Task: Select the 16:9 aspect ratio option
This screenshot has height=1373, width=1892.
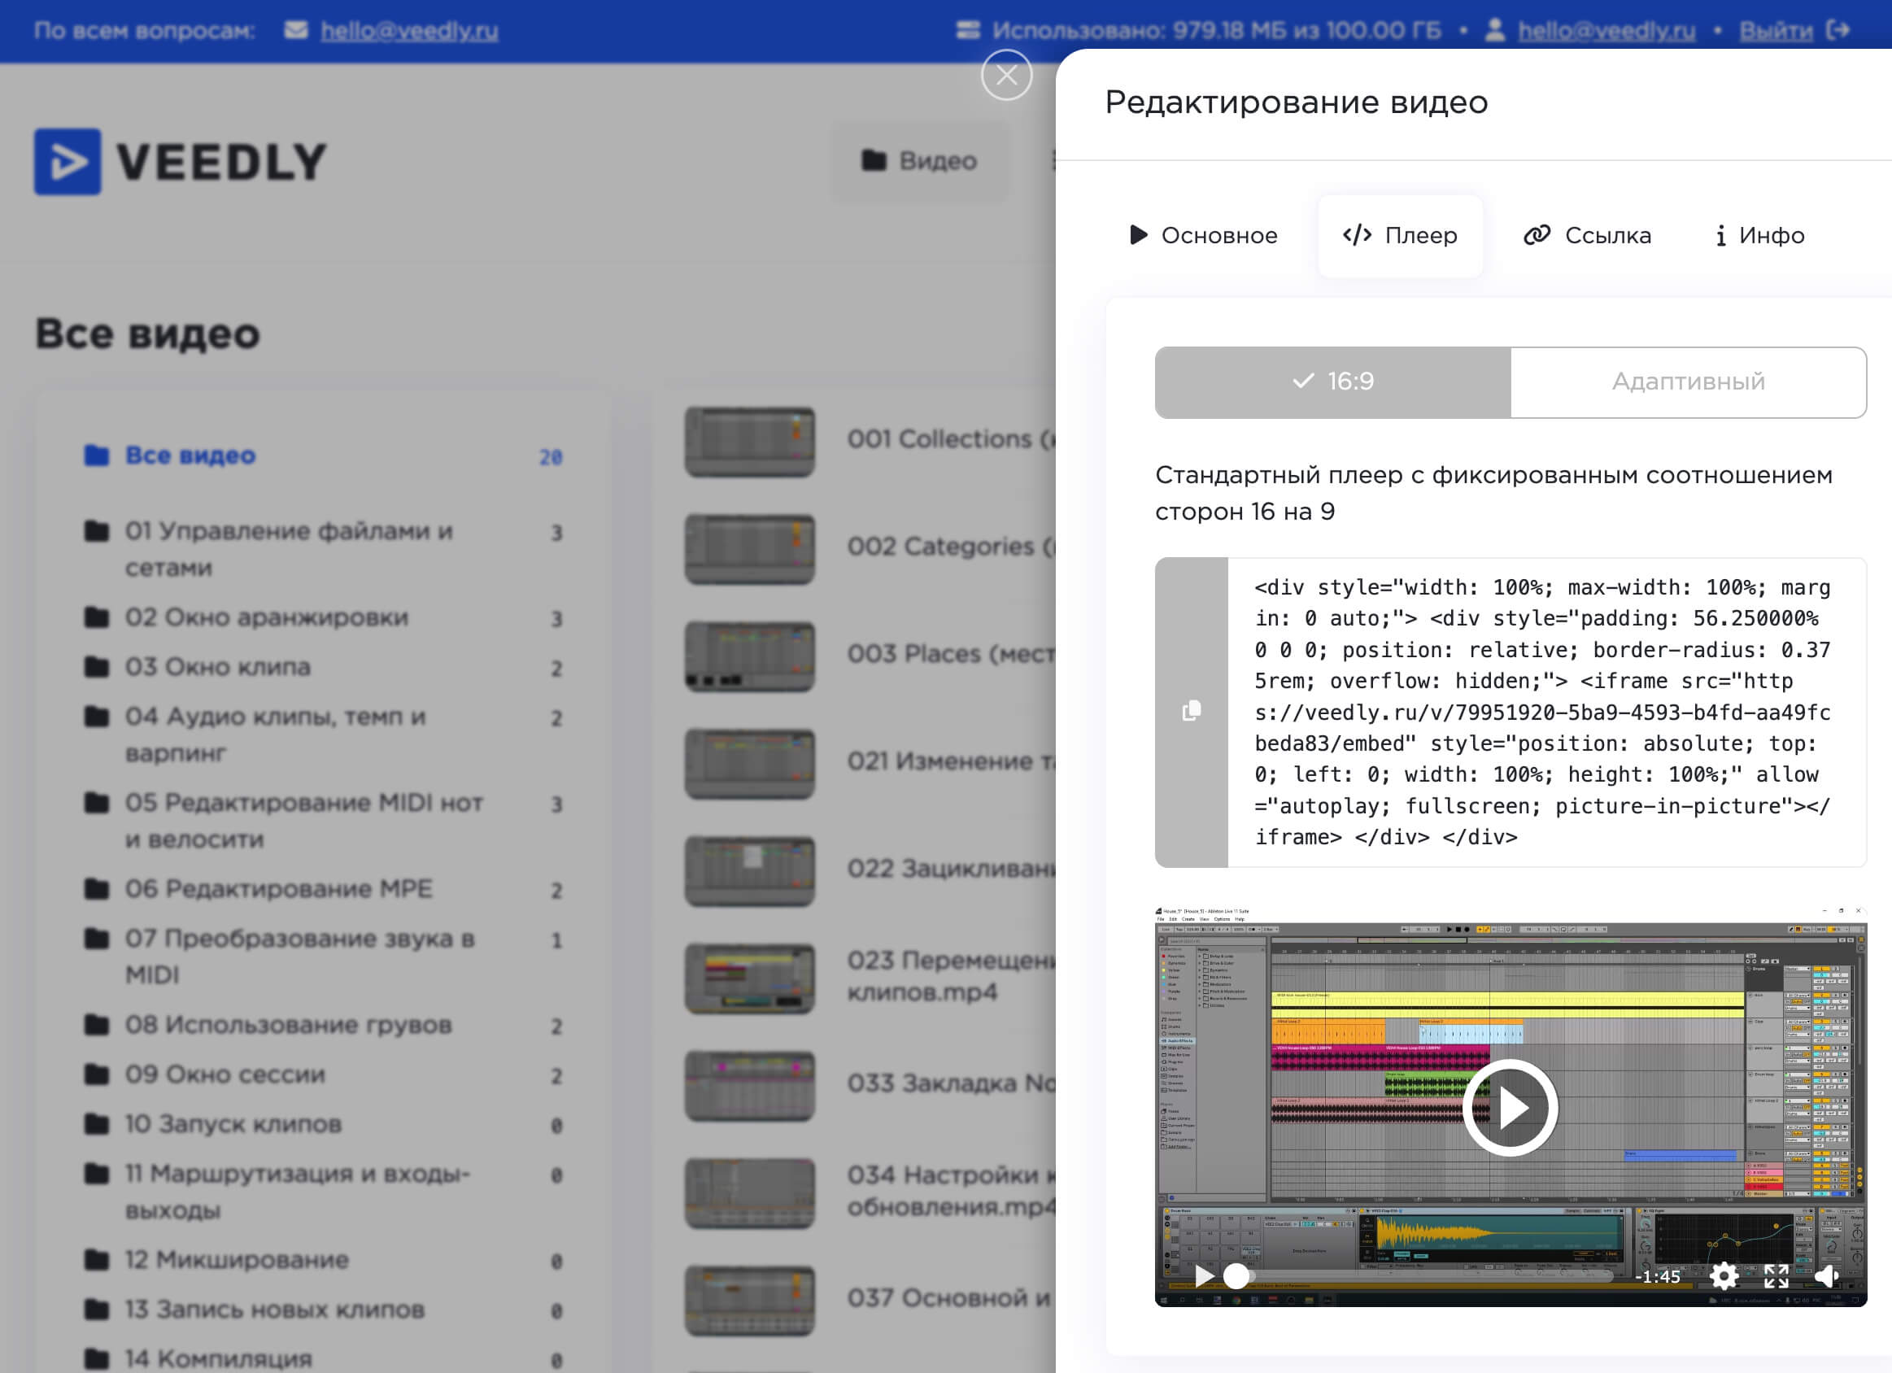Action: (x=1332, y=382)
